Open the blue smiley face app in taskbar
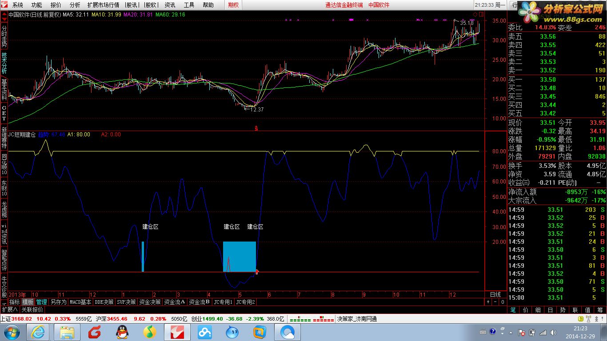 click(232, 332)
